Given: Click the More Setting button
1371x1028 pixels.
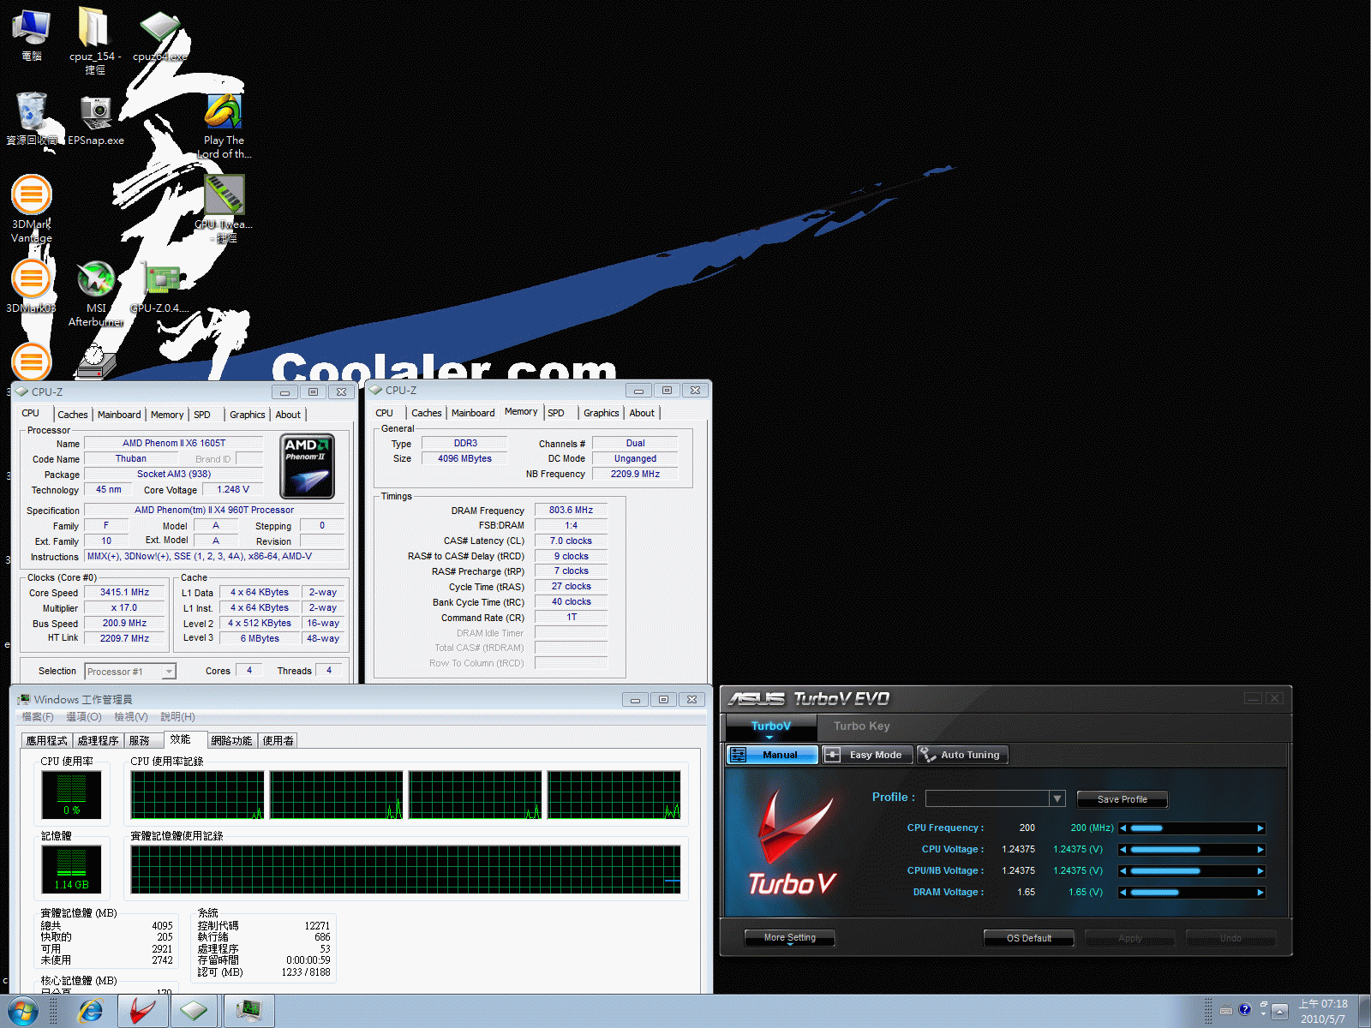Looking at the screenshot, I should coord(789,938).
